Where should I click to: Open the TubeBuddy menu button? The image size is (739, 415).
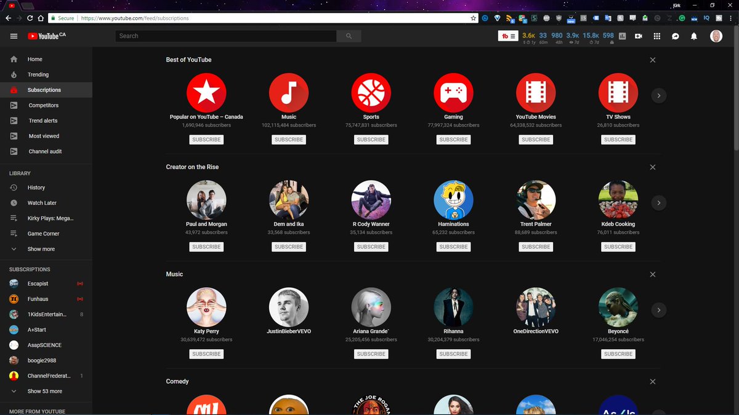point(509,36)
